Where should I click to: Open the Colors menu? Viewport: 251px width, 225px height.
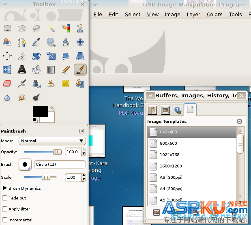tap(215, 15)
